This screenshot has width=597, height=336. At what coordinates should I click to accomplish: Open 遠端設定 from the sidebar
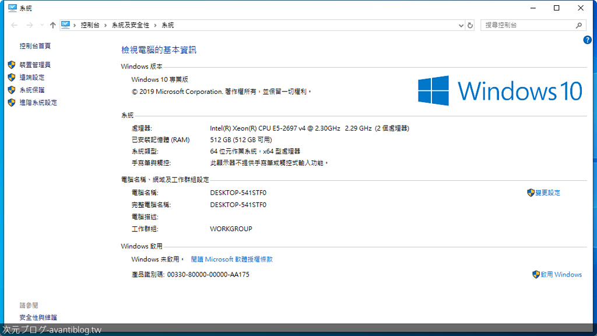point(32,78)
